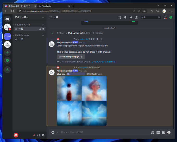Toggle deafen headphones icon

[39, 135]
